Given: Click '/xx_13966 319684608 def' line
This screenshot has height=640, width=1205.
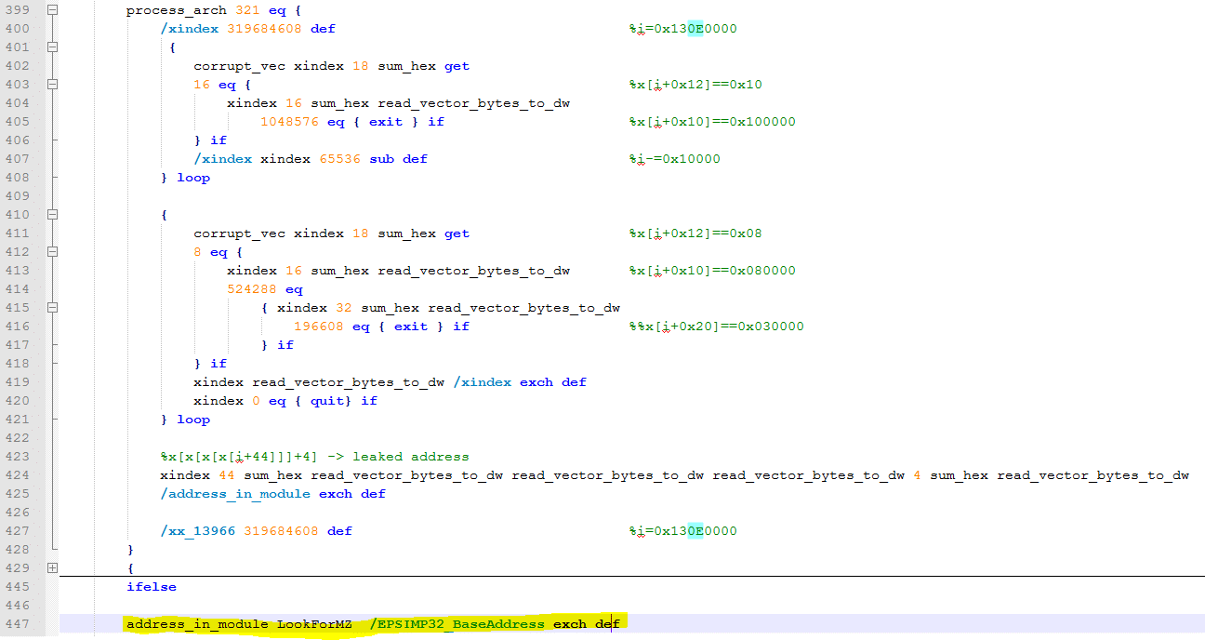Looking at the screenshot, I should point(257,531).
